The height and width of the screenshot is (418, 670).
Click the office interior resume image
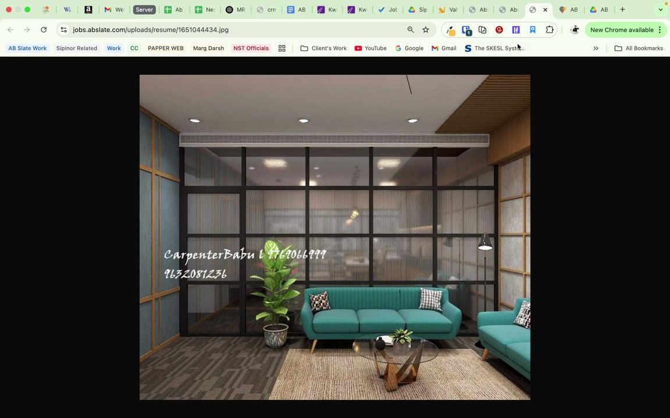pos(335,237)
